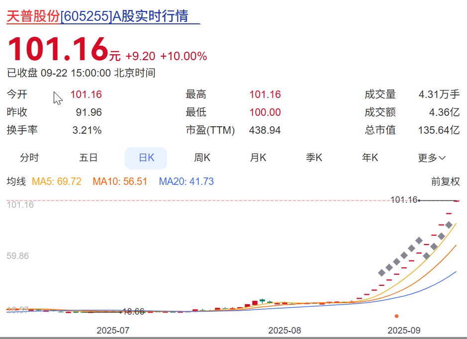Click the 总市值 value 135.64亿
Screen dimensions: 467x339
coord(439,130)
